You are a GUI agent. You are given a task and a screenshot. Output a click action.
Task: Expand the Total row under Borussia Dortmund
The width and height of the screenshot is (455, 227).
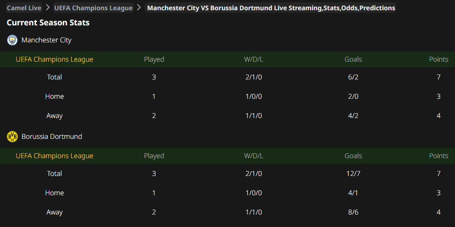coord(54,173)
